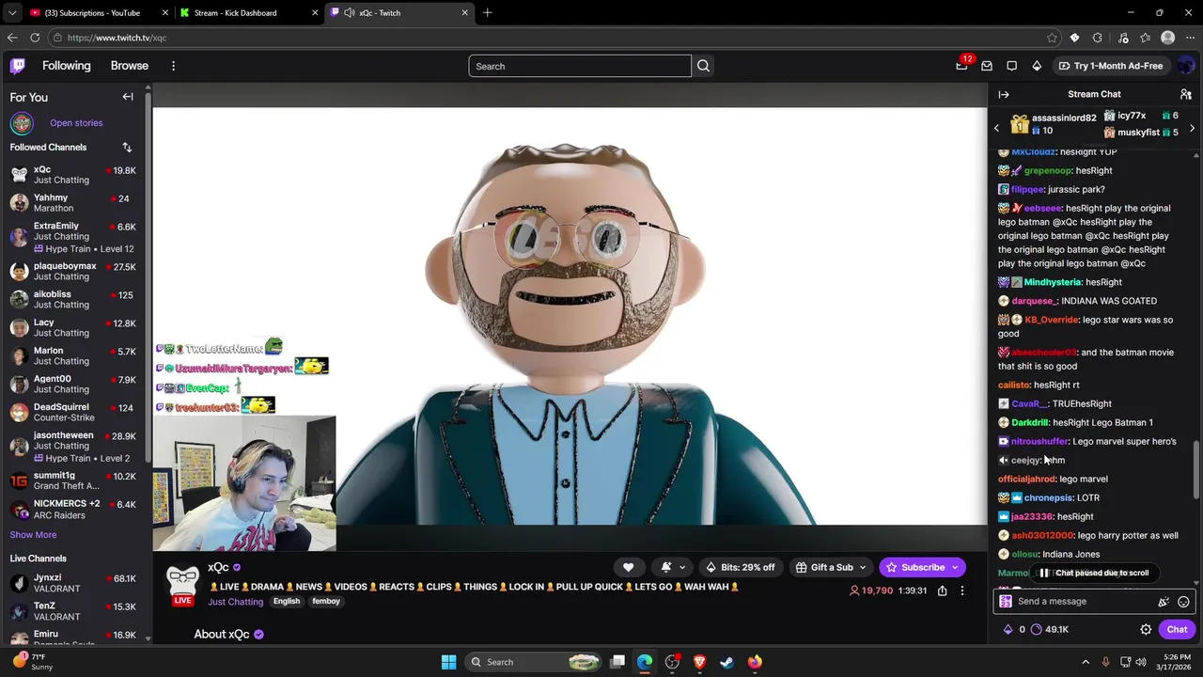
Task: Open the channel points icon beside 49.1K
Action: coord(1037,630)
